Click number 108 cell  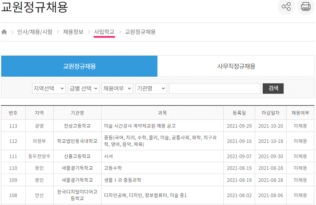coord(13,195)
